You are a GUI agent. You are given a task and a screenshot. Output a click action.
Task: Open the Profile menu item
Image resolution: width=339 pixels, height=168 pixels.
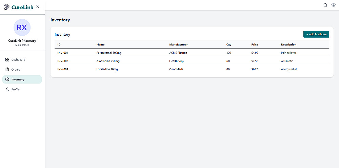point(16,89)
